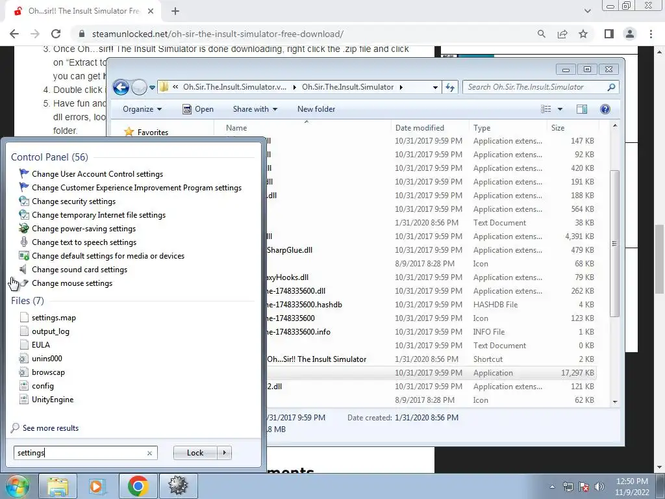Refresh the Explorer folder view

(450, 88)
